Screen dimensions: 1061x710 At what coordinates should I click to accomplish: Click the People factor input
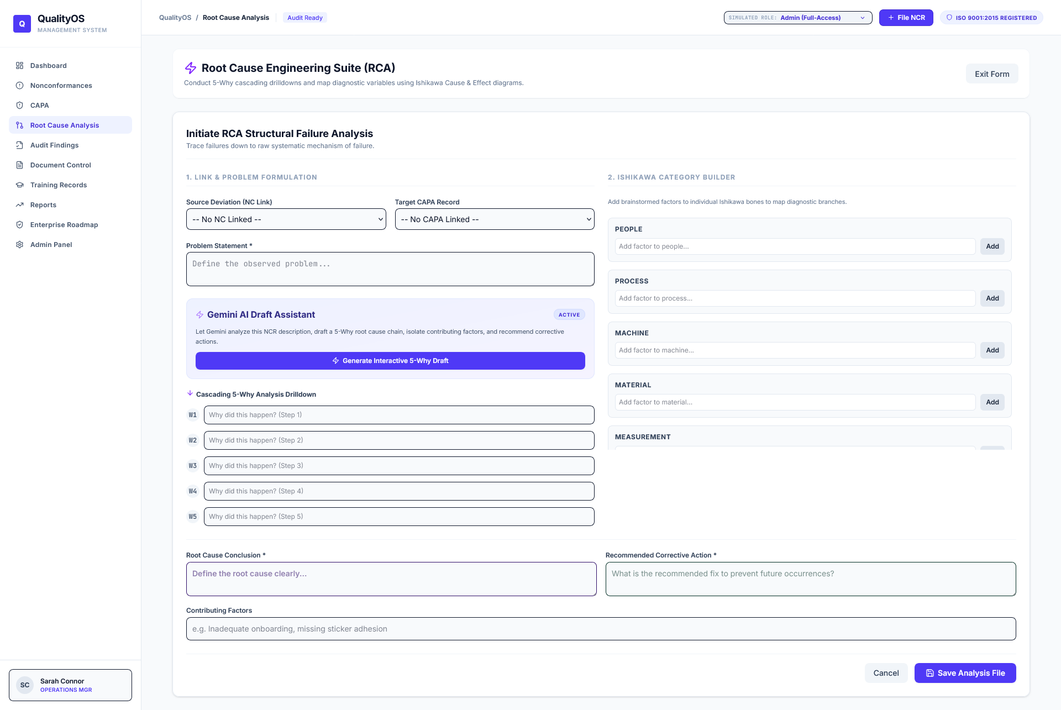(795, 246)
